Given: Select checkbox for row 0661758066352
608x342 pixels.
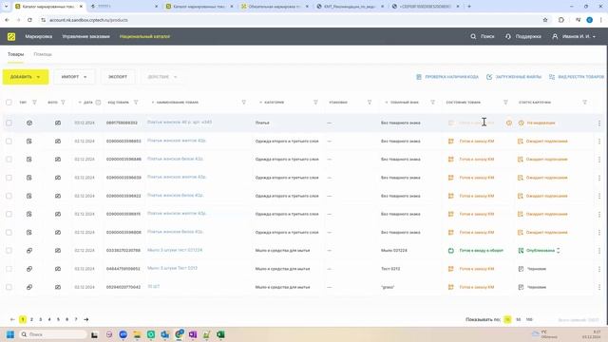Looking at the screenshot, I should tap(9, 123).
